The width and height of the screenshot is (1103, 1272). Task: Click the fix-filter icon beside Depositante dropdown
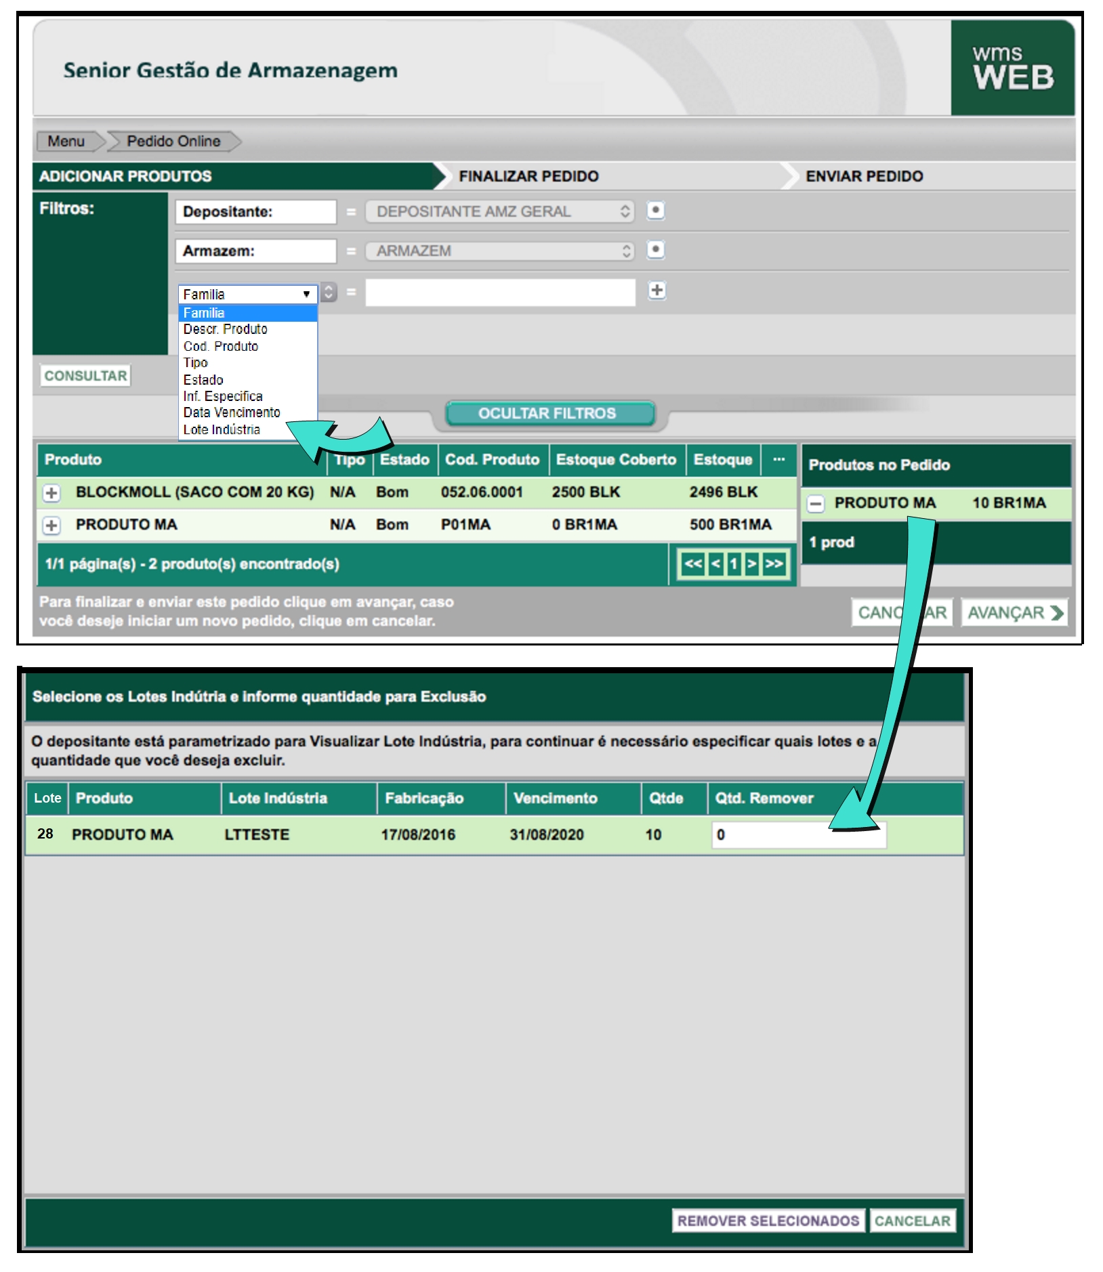(x=655, y=211)
